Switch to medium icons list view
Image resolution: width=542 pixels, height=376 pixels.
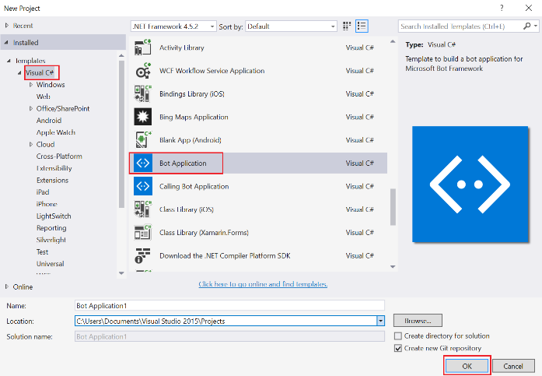362,26
